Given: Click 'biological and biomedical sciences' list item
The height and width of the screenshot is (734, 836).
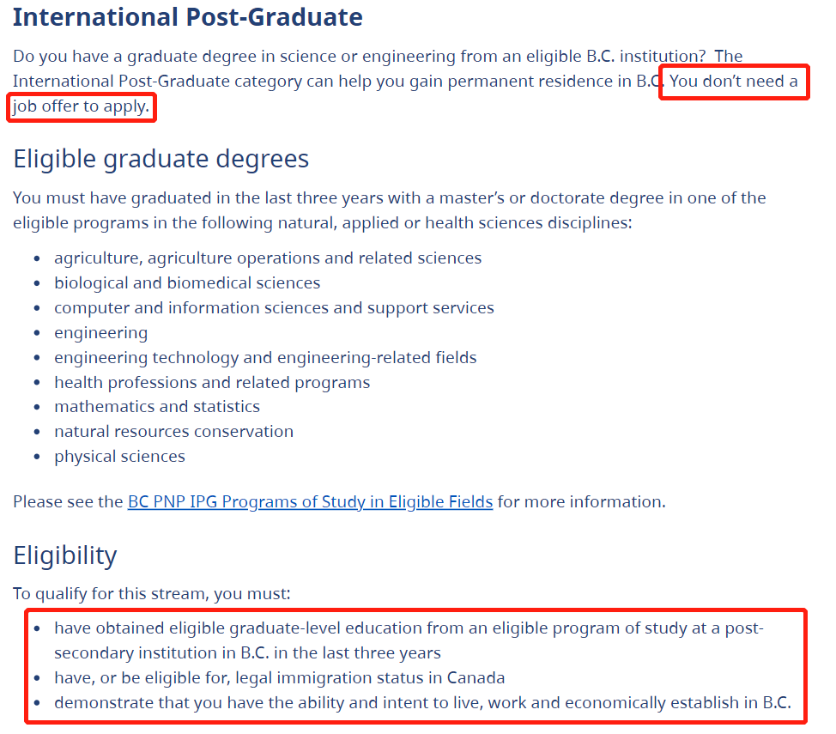Looking at the screenshot, I should tap(187, 282).
